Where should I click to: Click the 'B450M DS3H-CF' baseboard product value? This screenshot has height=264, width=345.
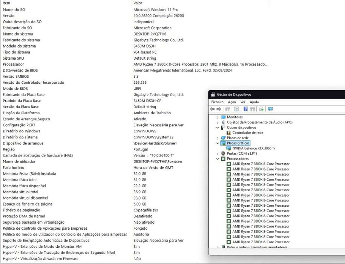click(147, 101)
